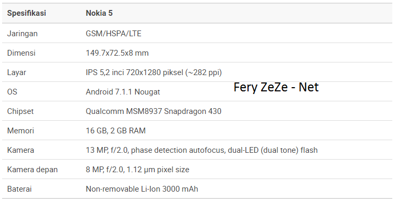Click the IPS 5,2 inci display value

tap(154, 73)
